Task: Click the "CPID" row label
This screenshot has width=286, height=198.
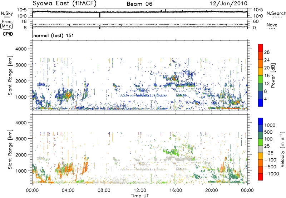Action: (x=8, y=34)
